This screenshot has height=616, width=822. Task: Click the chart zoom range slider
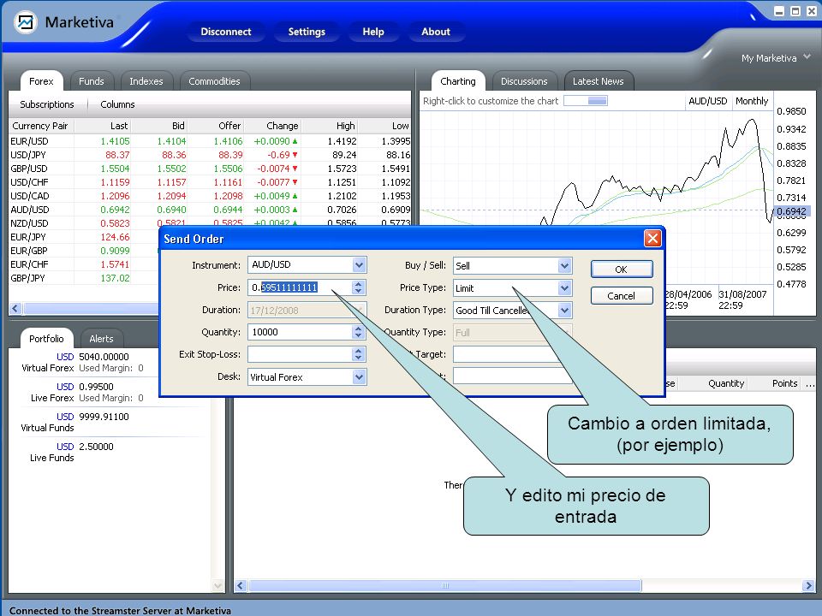[x=586, y=101]
